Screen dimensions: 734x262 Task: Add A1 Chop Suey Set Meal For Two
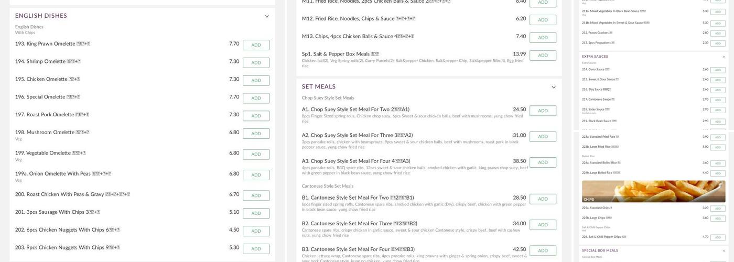tap(543, 111)
